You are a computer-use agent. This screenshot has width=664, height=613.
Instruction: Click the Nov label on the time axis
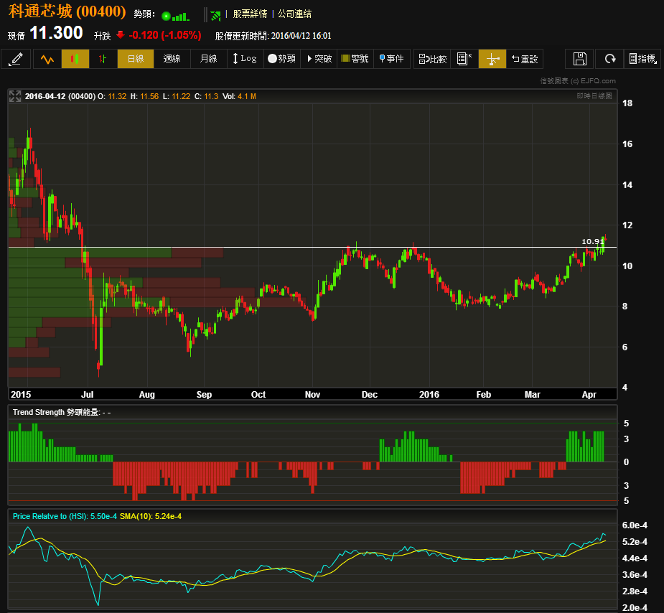pyautogui.click(x=312, y=395)
